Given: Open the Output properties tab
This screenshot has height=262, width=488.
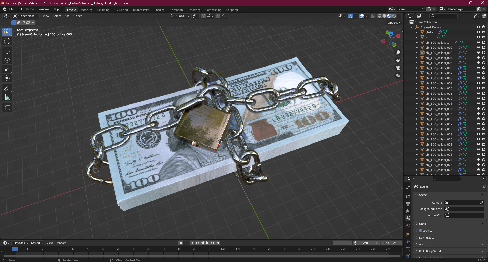Looking at the screenshot, I should [408, 204].
